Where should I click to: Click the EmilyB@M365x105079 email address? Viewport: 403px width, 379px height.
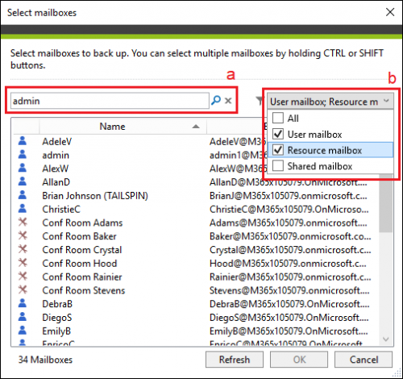coord(289,331)
